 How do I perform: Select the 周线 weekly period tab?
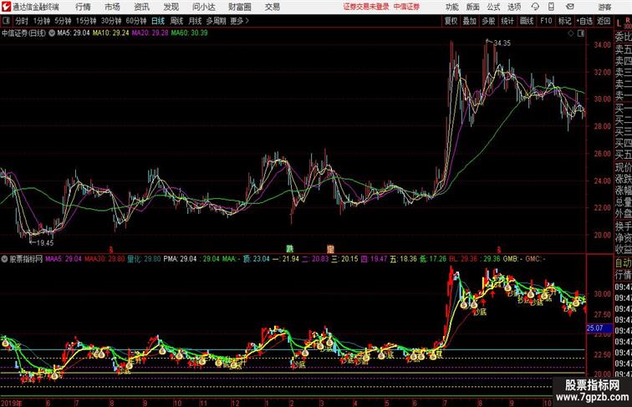point(176,21)
